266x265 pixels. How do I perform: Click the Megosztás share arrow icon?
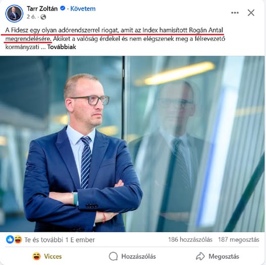pyautogui.click(x=200, y=256)
